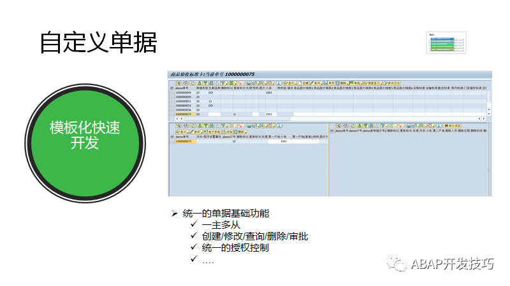This screenshot has width=510, height=286.
Task: Click the 电子表格 spreadsheet button
Action: [x=212, y=132]
